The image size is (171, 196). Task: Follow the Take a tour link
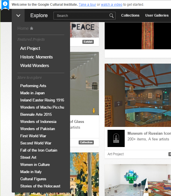click(87, 5)
